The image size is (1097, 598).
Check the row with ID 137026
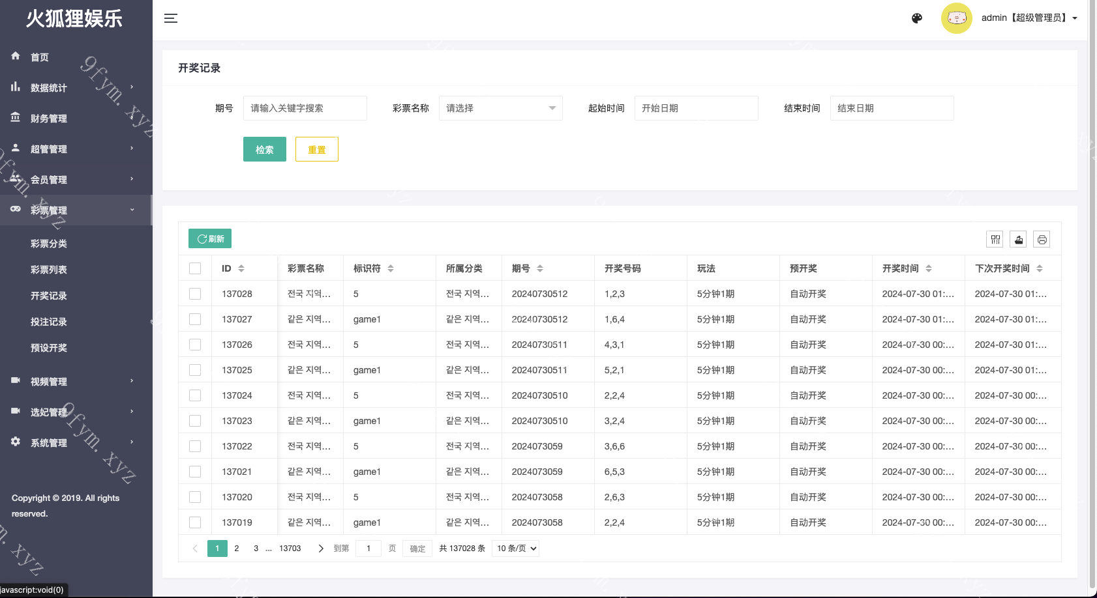(x=195, y=345)
